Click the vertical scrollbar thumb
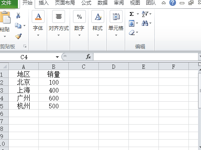 coord(200,90)
